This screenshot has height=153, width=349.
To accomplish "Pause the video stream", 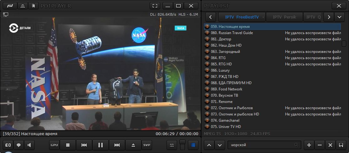I will point(101,145).
